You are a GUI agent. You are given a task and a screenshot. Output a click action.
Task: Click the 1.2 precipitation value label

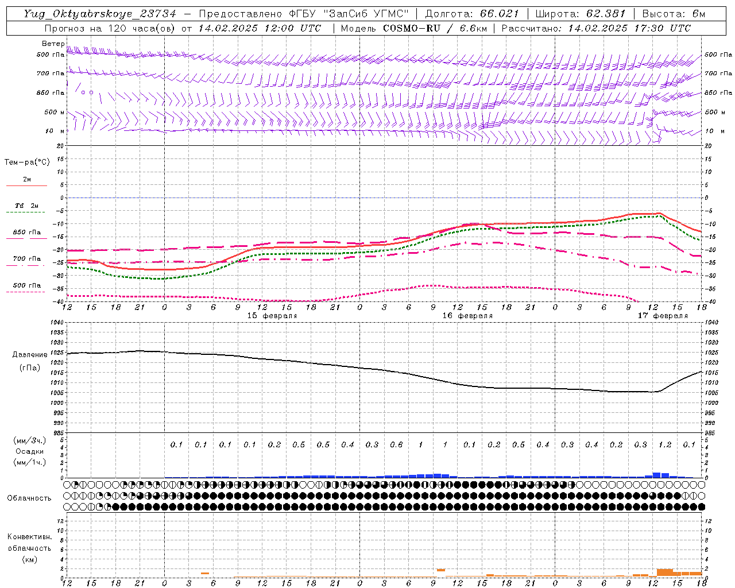pos(665,444)
